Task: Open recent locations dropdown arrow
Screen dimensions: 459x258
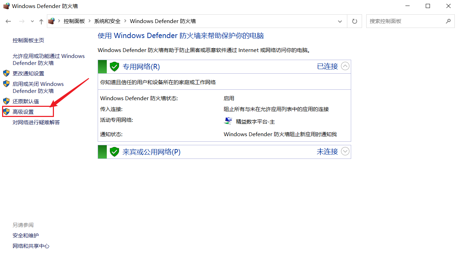Action: coord(32,21)
